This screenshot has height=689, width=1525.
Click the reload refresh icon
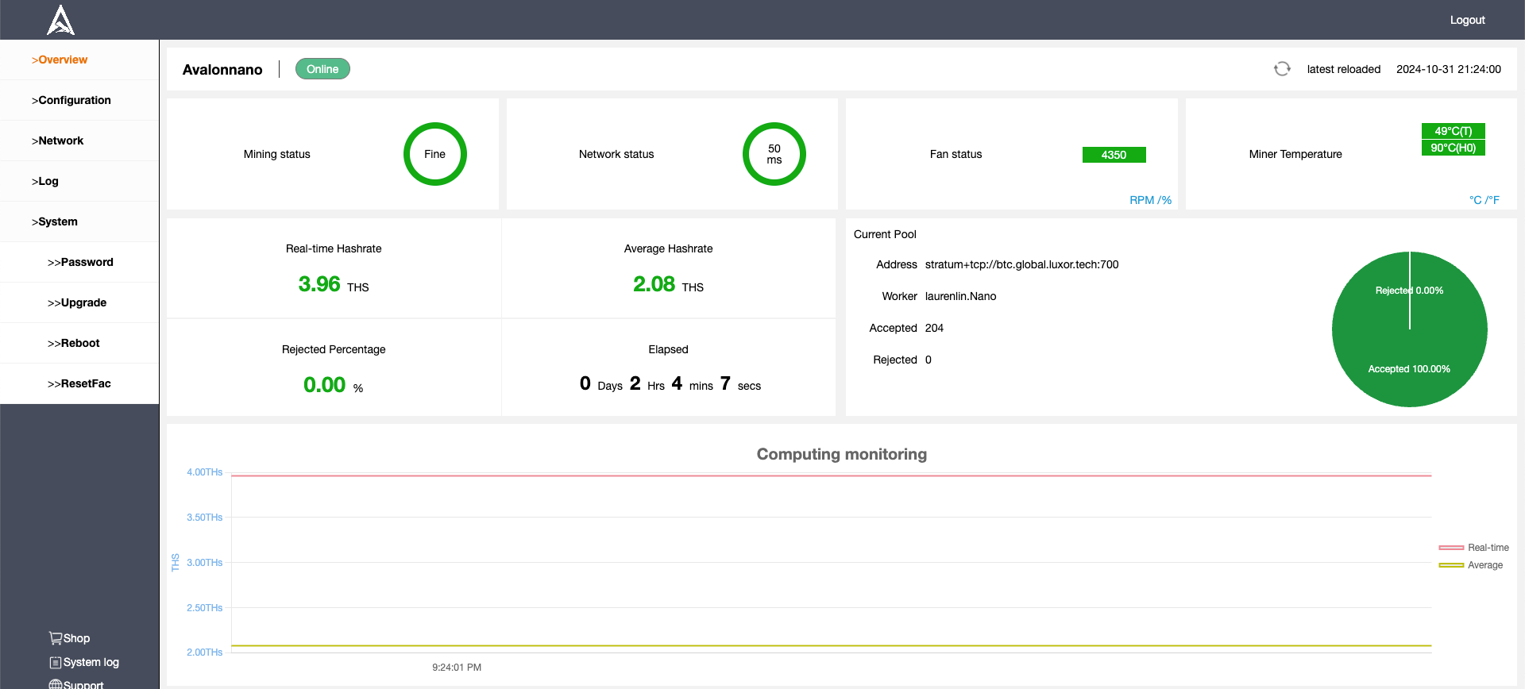tap(1282, 69)
